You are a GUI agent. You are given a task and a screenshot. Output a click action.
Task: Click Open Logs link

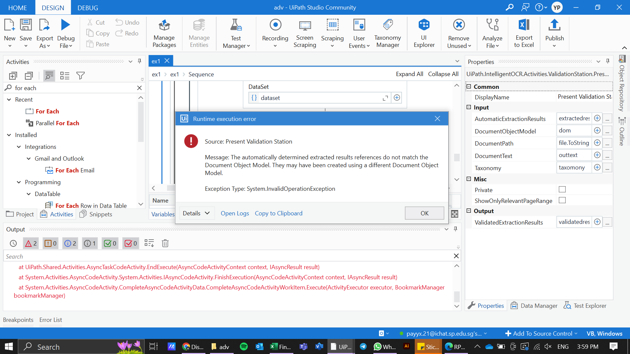coord(235,213)
